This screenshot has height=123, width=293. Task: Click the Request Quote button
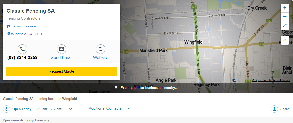62,71
